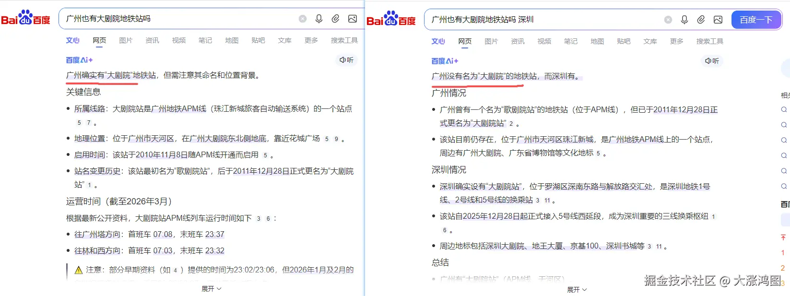
Task: Click heading 广州情况 in right window
Action: point(449,93)
